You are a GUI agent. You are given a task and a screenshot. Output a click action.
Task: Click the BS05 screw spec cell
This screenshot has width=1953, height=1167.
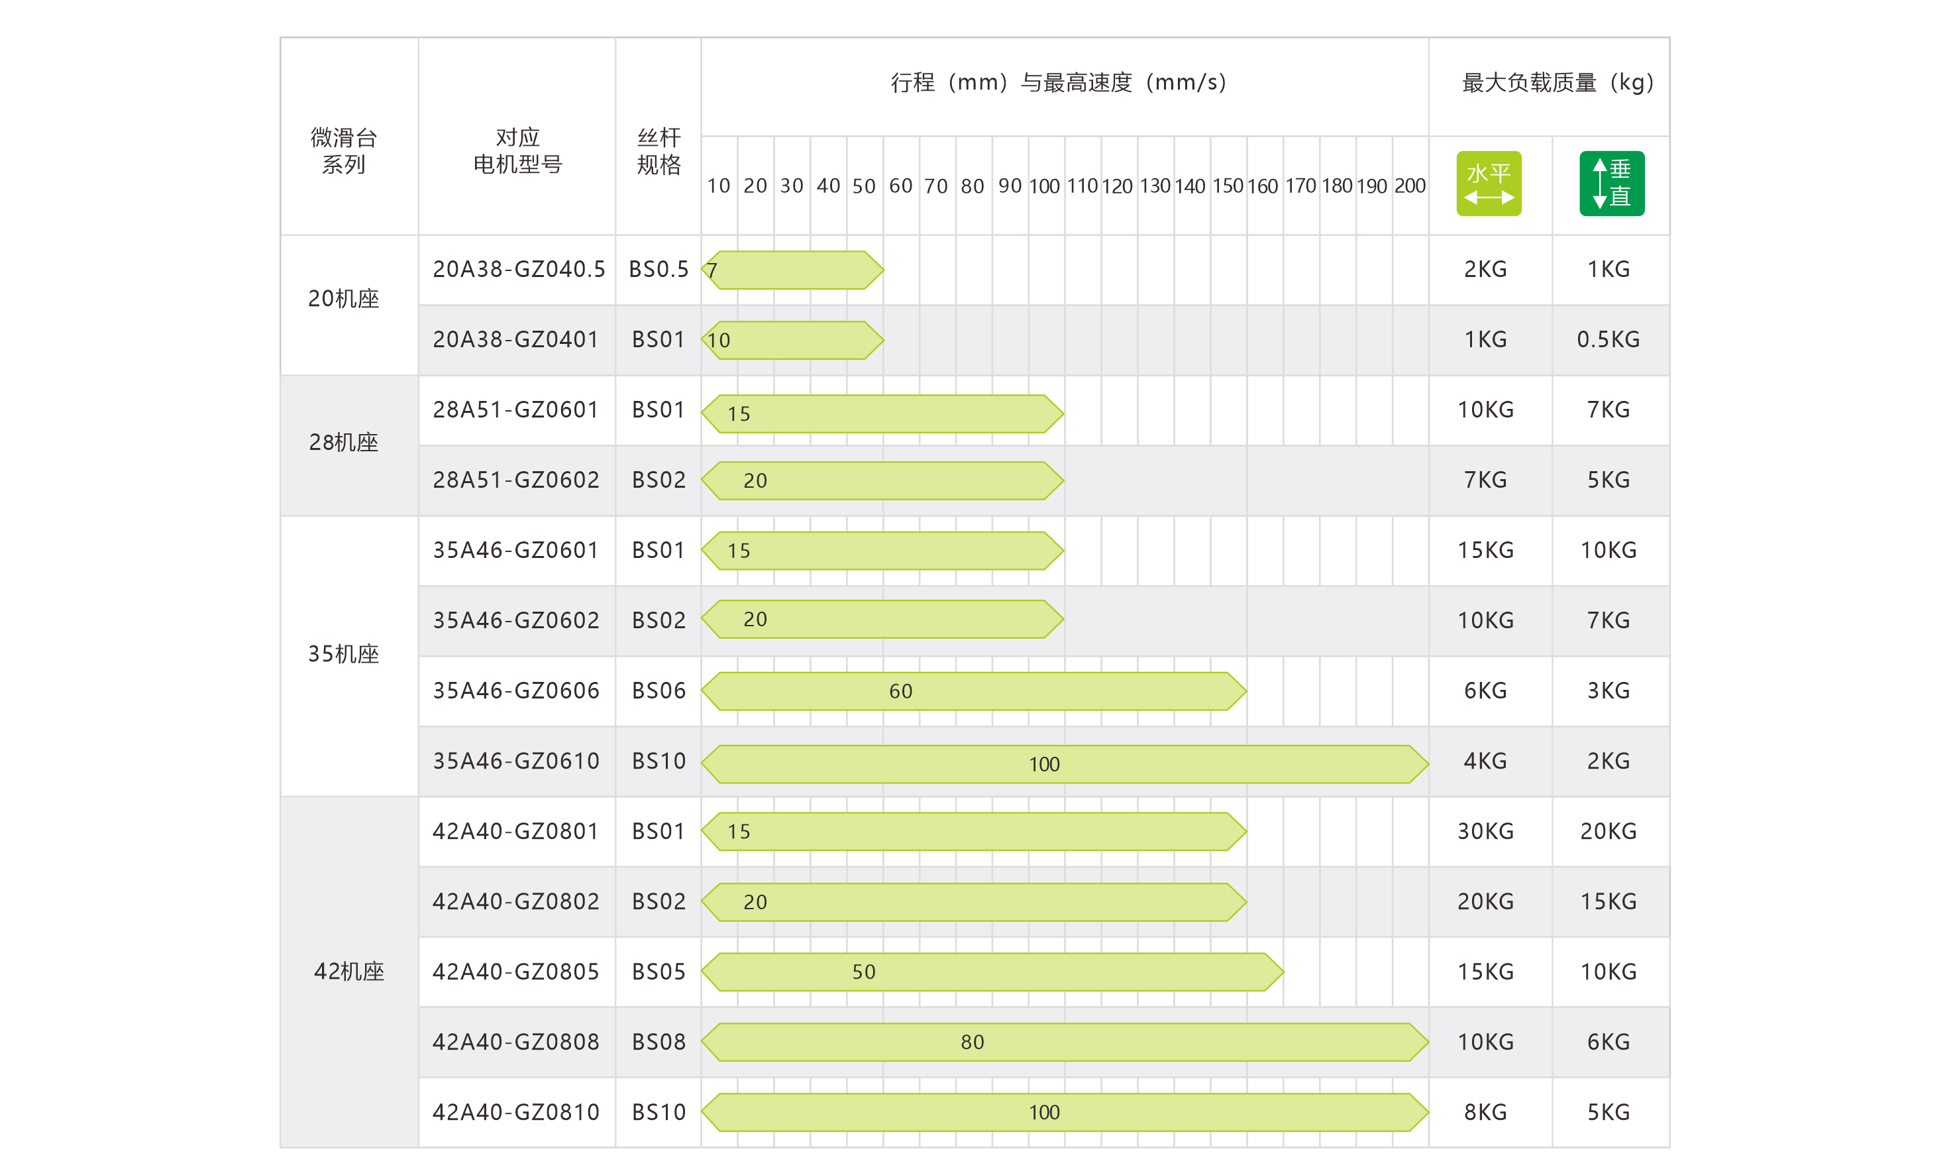pos(659,972)
